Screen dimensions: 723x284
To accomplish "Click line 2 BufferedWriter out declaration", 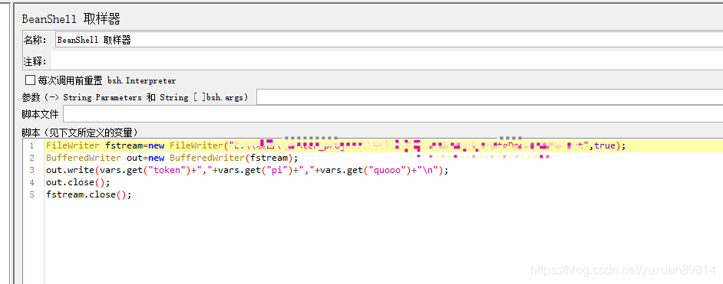I will pyautogui.click(x=172, y=158).
